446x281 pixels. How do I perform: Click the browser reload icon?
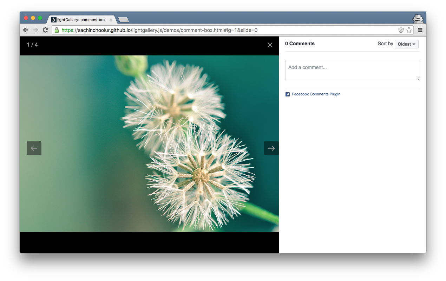tap(45, 30)
